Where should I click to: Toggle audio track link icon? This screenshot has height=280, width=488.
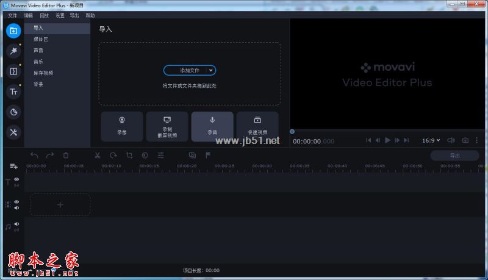click(16, 230)
